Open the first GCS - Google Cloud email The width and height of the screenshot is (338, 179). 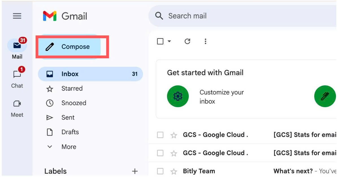[242, 135]
